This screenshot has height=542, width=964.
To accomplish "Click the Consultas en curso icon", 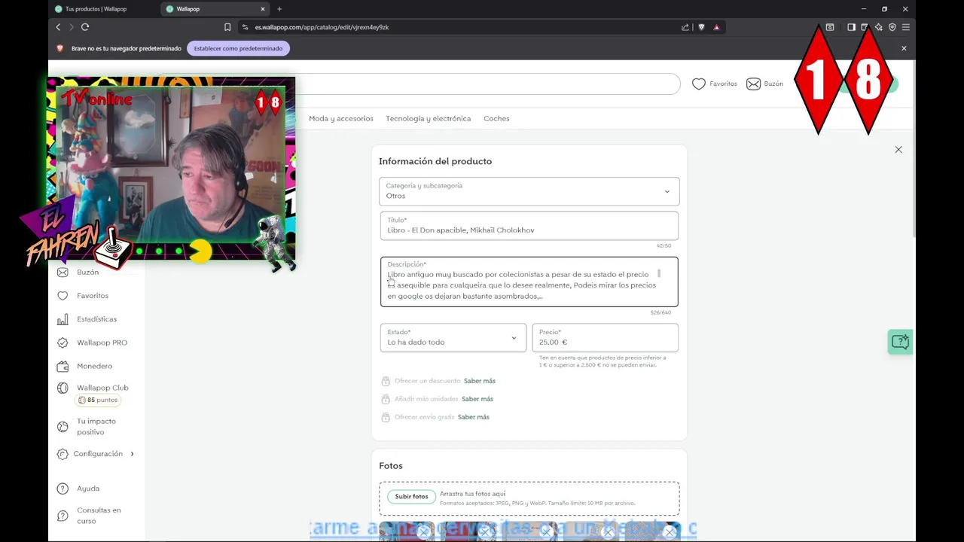I will click(63, 516).
